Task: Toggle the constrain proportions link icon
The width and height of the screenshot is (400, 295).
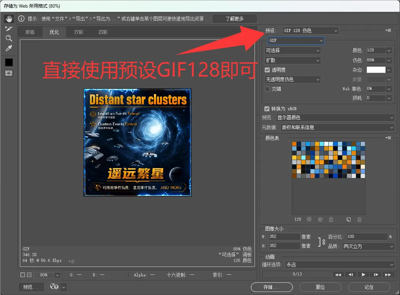Action: coord(324,242)
